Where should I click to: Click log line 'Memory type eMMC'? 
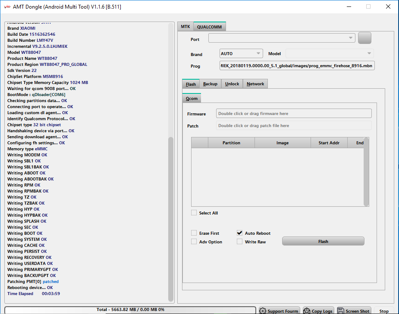[27, 149]
